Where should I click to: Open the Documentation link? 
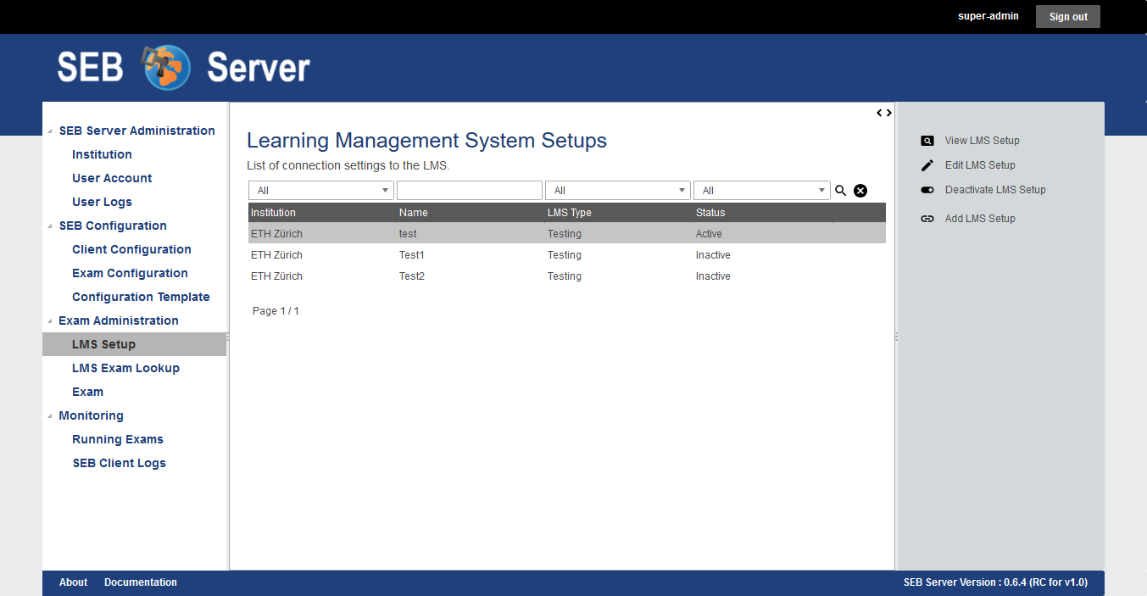[141, 582]
